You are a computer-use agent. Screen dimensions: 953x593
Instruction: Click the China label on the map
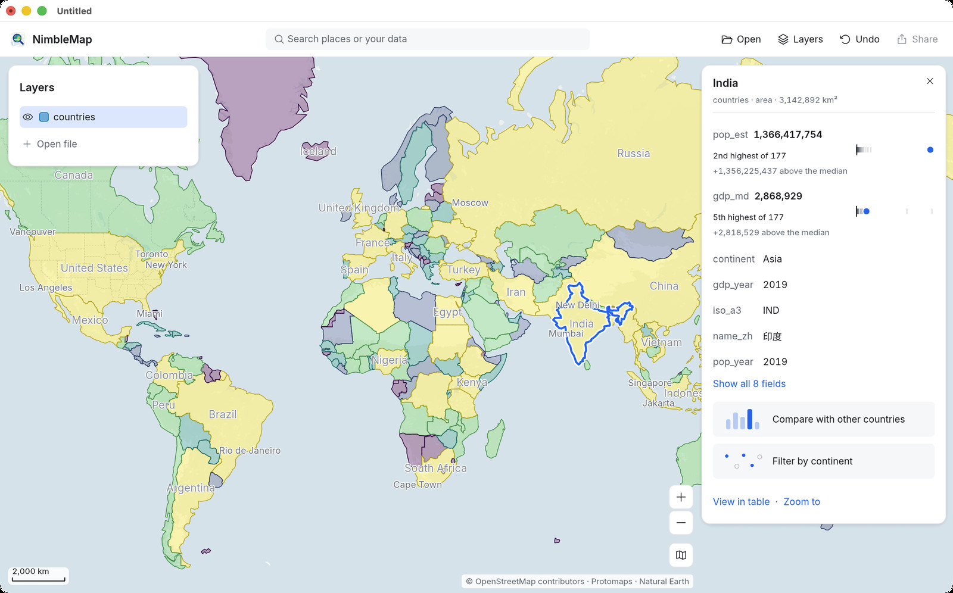(664, 286)
